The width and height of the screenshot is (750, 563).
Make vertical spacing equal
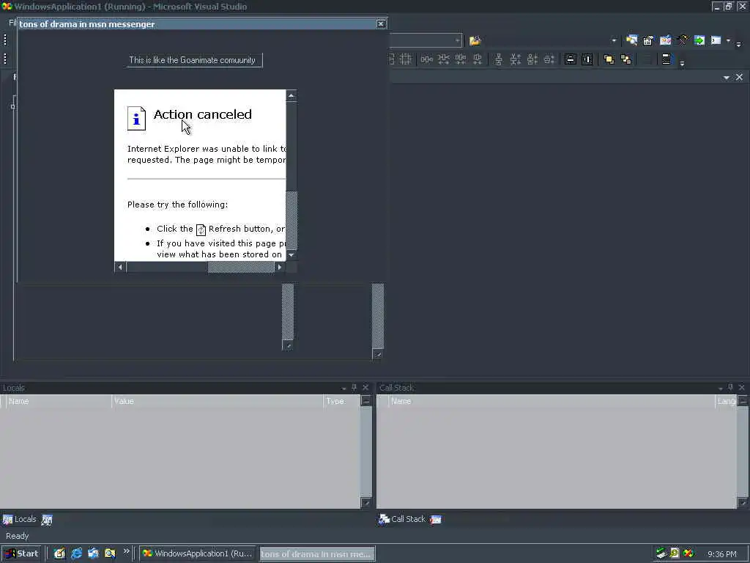coord(498,59)
